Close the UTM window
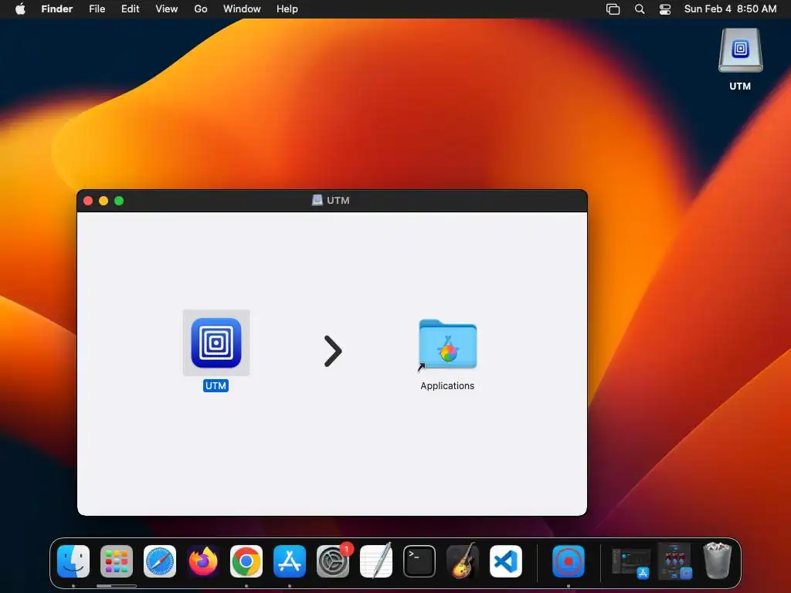 (x=88, y=201)
